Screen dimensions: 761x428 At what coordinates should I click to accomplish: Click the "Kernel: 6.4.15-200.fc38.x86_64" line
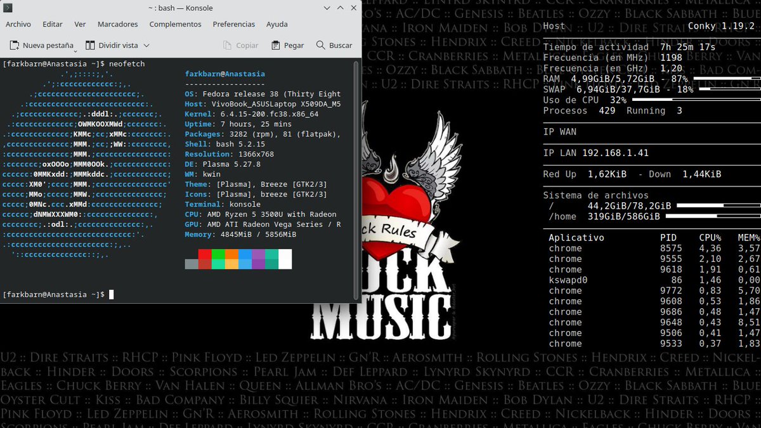pos(252,114)
